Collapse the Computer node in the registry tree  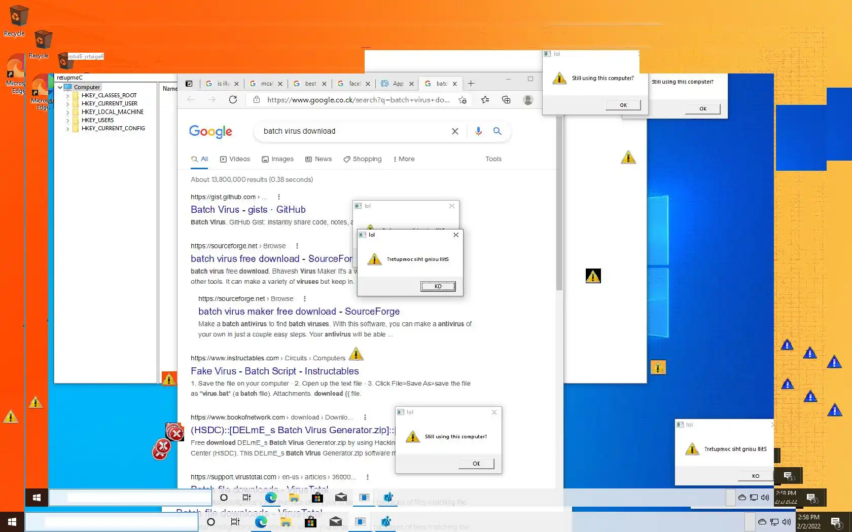tap(60, 87)
